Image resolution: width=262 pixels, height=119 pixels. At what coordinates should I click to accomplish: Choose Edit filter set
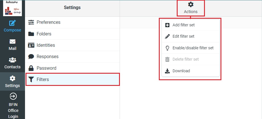183,36
